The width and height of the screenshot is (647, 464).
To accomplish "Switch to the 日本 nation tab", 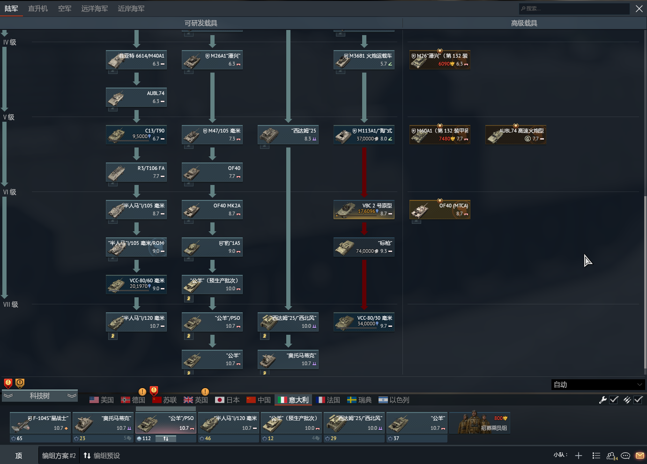I will pos(227,400).
